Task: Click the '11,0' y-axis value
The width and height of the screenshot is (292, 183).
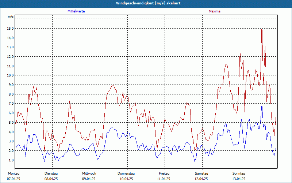Action: (x=10, y=66)
